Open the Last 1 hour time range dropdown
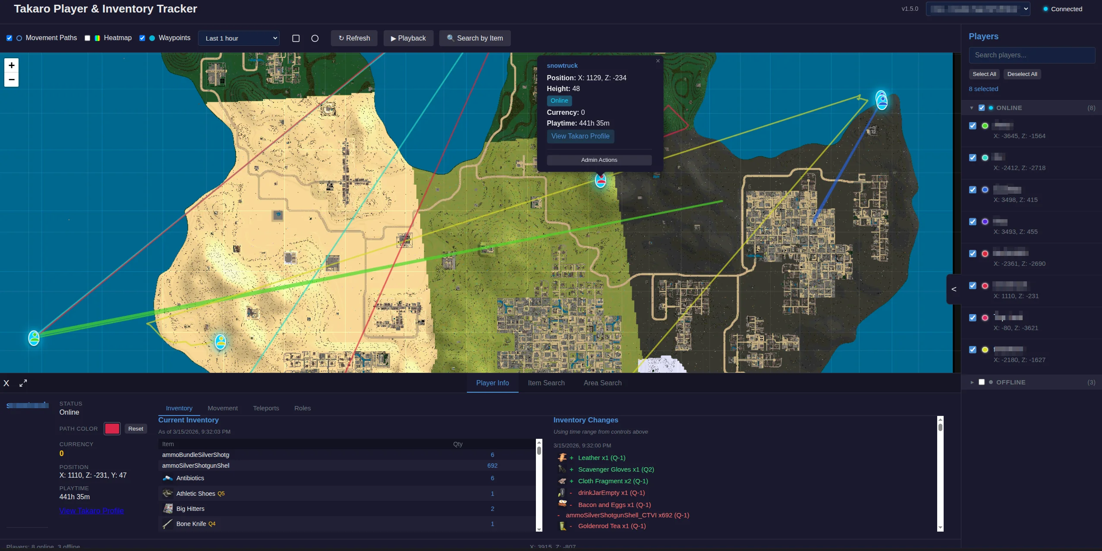The width and height of the screenshot is (1102, 551). point(239,38)
